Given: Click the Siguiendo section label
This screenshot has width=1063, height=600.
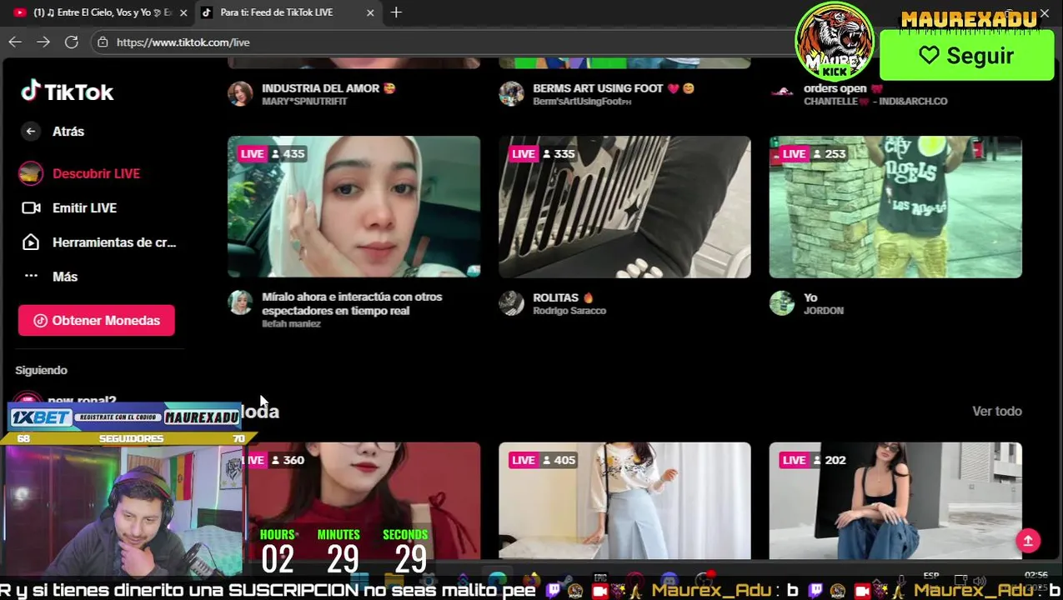Looking at the screenshot, I should tap(41, 370).
